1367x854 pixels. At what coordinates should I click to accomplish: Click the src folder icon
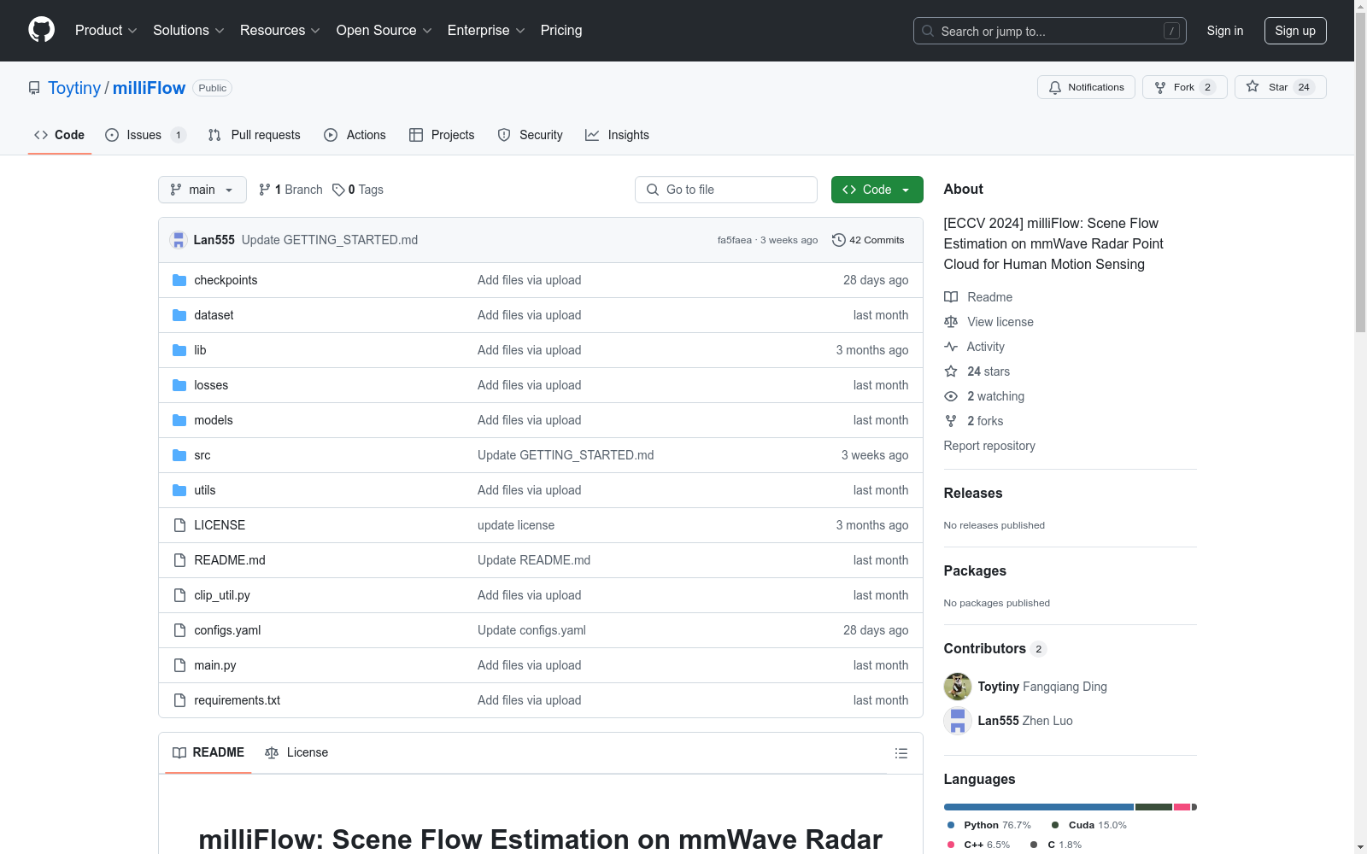[x=179, y=455]
